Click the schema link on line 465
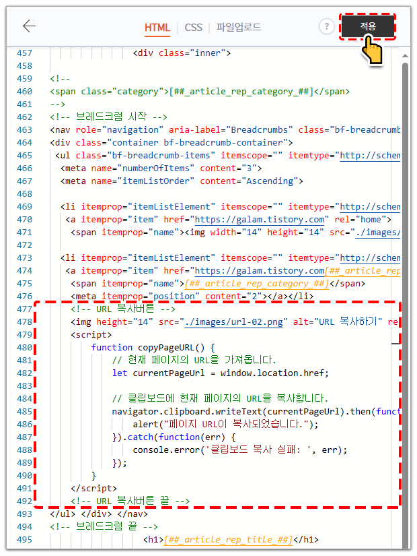The width and height of the screenshot is (417, 556). coord(370,155)
